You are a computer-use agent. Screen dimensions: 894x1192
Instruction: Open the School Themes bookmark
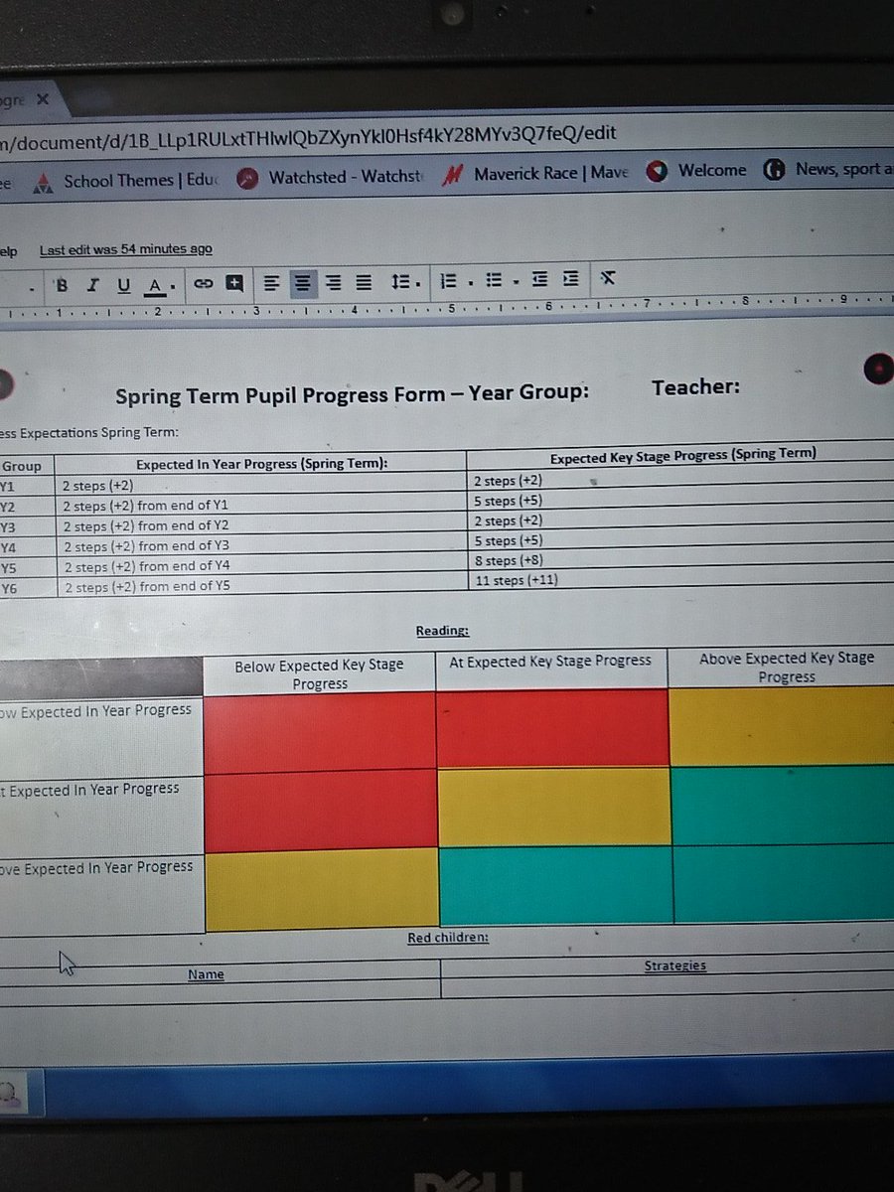125,181
